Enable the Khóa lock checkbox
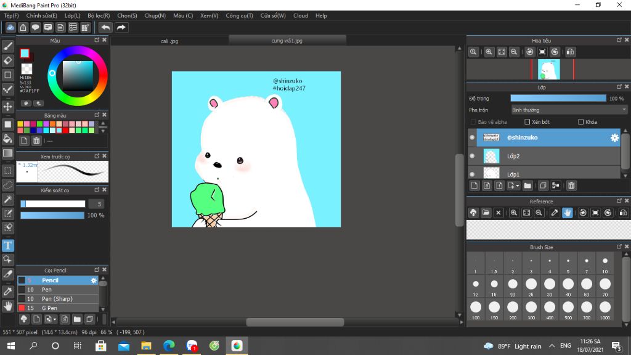This screenshot has height=355, width=631. (x=580, y=122)
